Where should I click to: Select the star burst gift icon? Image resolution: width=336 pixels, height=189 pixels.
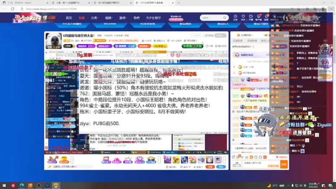[128, 160]
